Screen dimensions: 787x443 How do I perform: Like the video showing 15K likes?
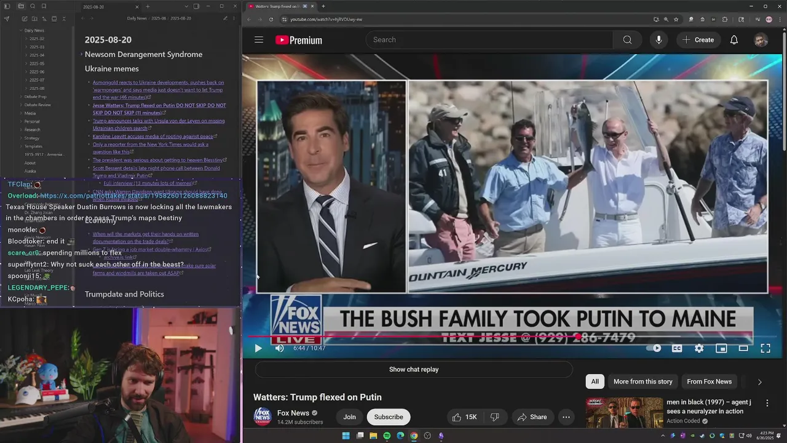pos(465,417)
